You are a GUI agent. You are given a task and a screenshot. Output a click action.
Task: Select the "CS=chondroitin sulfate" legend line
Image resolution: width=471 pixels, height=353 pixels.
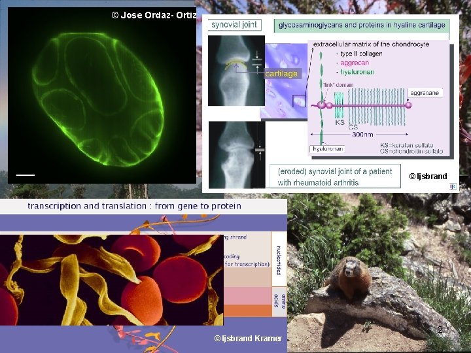coord(411,151)
